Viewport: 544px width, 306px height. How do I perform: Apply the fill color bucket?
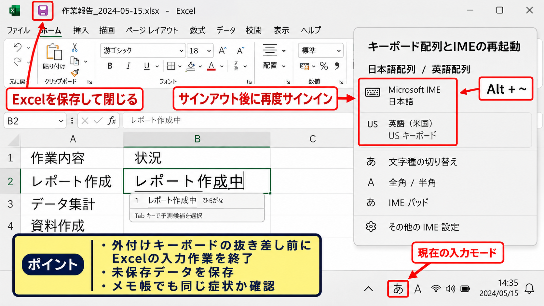191,66
